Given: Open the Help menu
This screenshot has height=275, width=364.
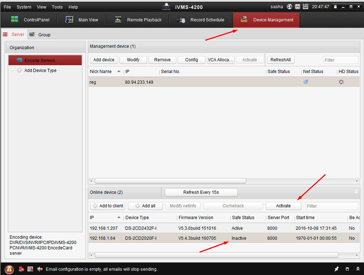Looking at the screenshot, I should click(73, 7).
